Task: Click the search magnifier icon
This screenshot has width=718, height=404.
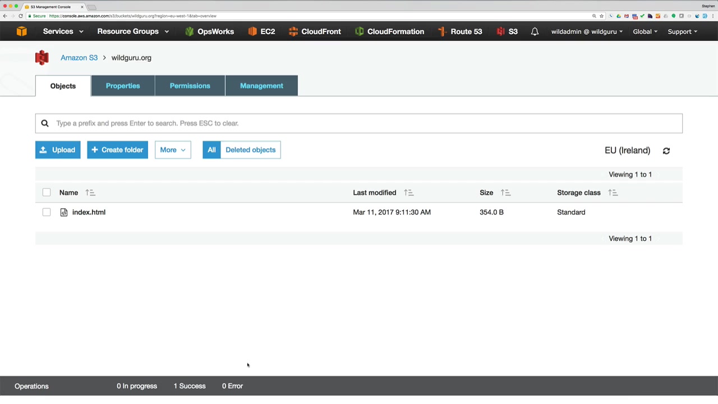Action: (45, 123)
